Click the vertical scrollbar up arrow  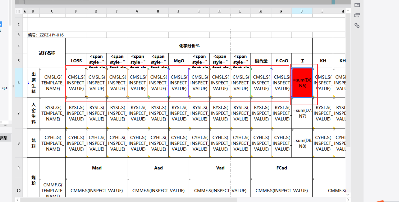click(348, 10)
